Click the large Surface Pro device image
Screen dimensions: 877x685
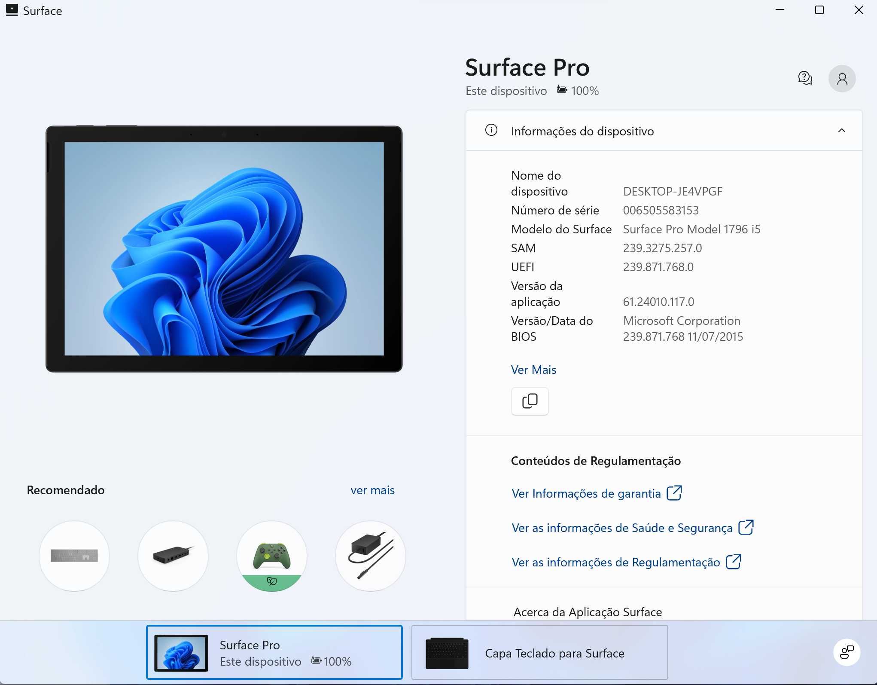tap(224, 249)
